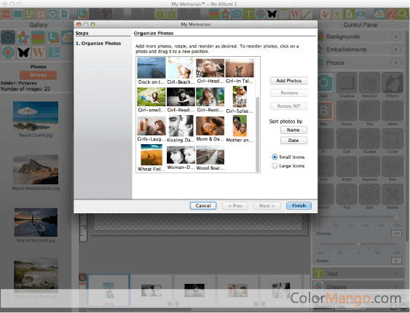410x313 pixels.
Task: Click the magnifier search toolbar icon
Action: point(403,14)
